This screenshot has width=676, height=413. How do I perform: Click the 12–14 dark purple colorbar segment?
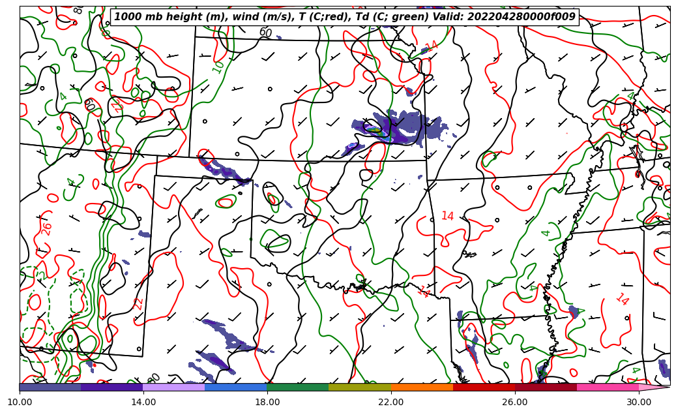(x=112, y=387)
